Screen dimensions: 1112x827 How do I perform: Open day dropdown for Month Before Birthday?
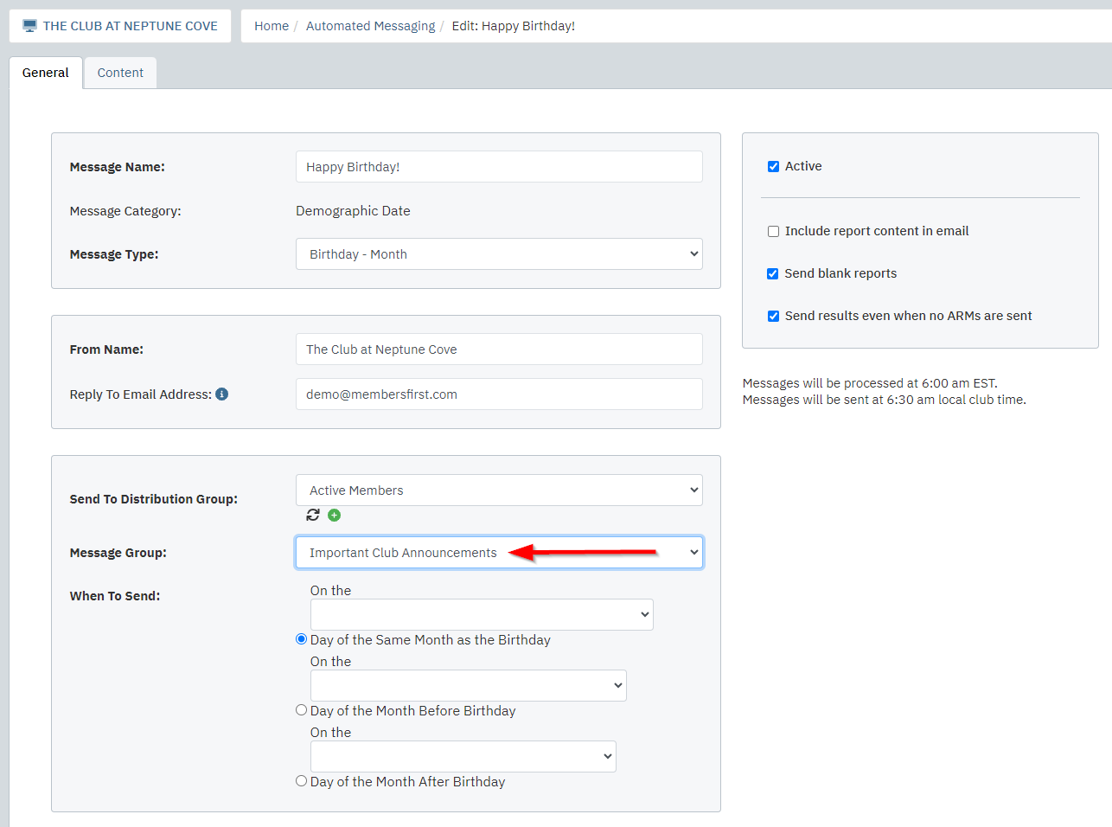[468, 686]
